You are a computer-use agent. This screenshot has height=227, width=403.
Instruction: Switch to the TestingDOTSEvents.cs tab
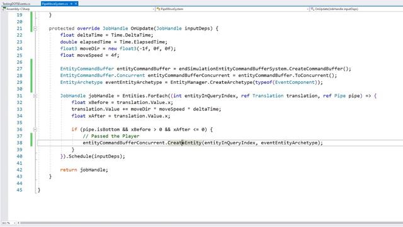[x=16, y=4]
